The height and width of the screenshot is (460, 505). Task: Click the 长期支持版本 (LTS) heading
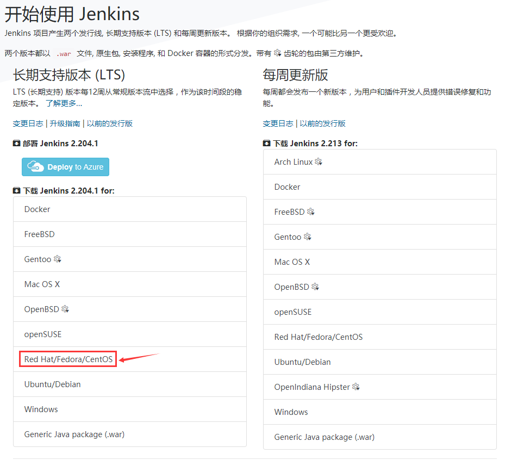(x=69, y=75)
